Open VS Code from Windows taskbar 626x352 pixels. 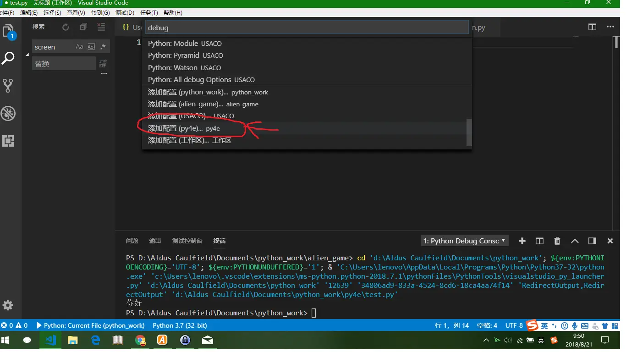(x=50, y=340)
